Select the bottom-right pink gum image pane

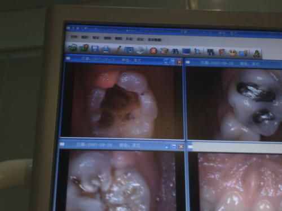tap(235, 182)
